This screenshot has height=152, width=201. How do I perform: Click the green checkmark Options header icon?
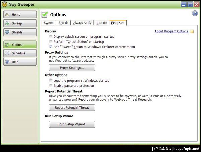45,15
